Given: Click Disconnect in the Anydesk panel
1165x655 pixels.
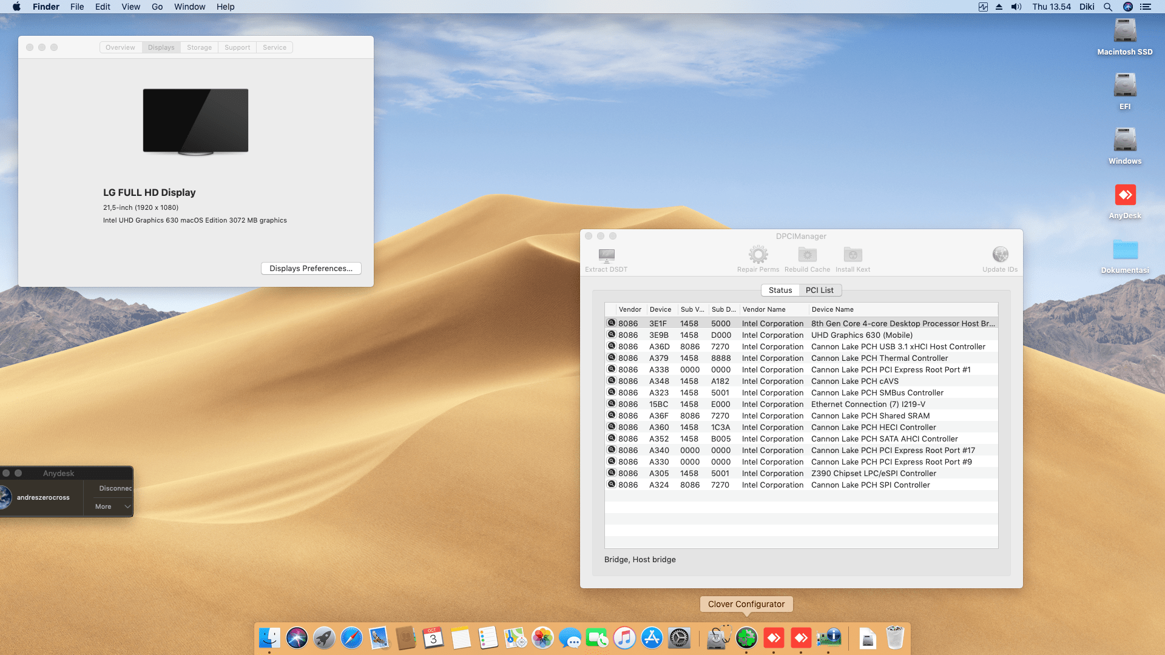Looking at the screenshot, I should pos(115,488).
